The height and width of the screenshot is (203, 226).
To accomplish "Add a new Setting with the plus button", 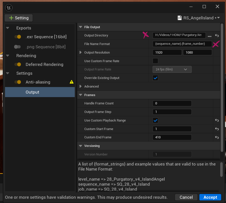I will tap(19, 18).
